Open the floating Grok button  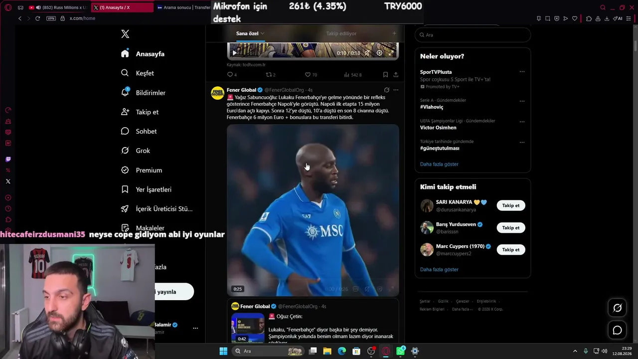point(617,308)
